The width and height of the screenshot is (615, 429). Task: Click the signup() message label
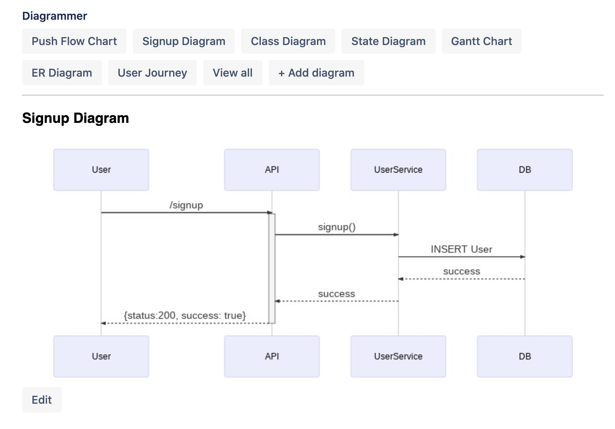(337, 227)
